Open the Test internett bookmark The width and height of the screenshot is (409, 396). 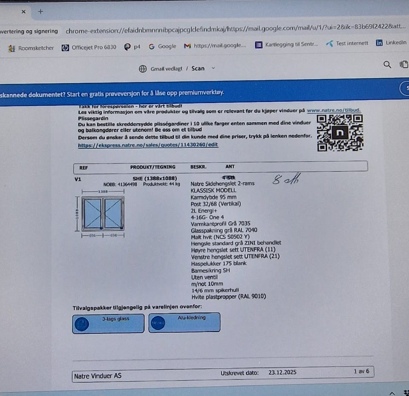(347, 43)
